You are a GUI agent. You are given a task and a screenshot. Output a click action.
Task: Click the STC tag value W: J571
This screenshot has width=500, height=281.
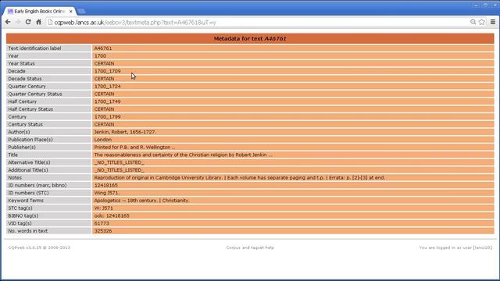(x=103, y=208)
